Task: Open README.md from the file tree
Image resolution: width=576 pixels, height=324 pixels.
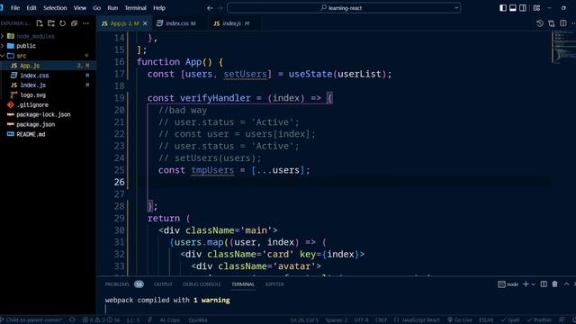Action: pyautogui.click(x=48, y=134)
